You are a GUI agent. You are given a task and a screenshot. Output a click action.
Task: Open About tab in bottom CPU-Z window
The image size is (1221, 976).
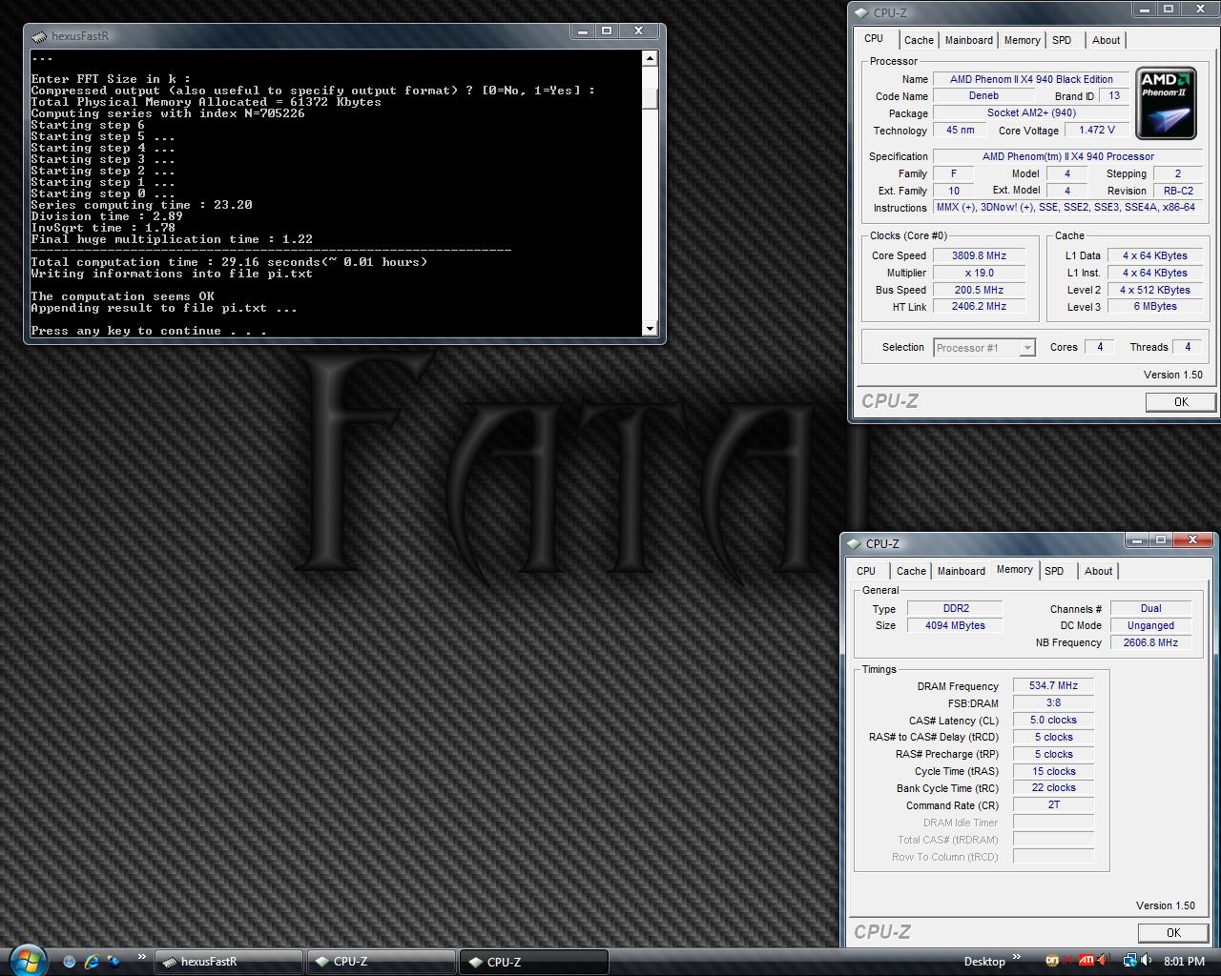(1098, 571)
